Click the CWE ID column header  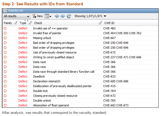(x=109, y=23)
